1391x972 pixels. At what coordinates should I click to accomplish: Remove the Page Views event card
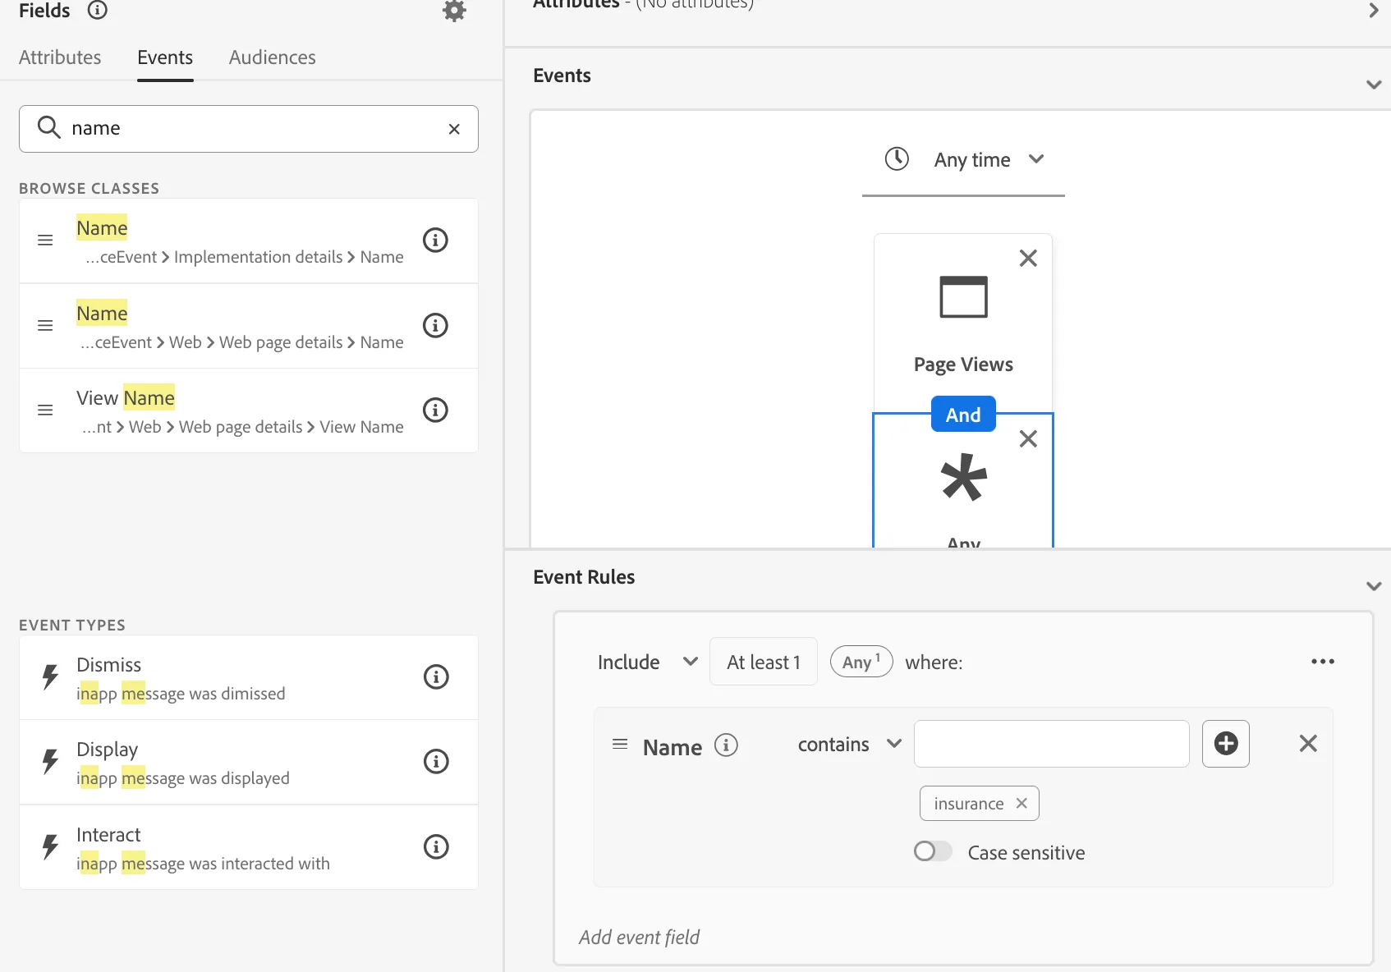click(1028, 258)
